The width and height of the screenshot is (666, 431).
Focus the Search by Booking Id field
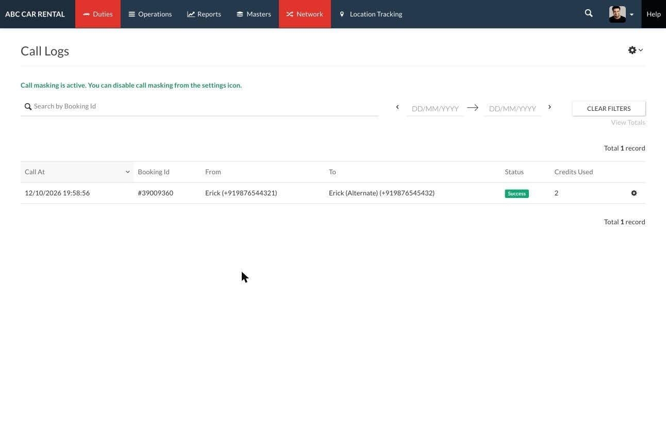[x=199, y=106]
